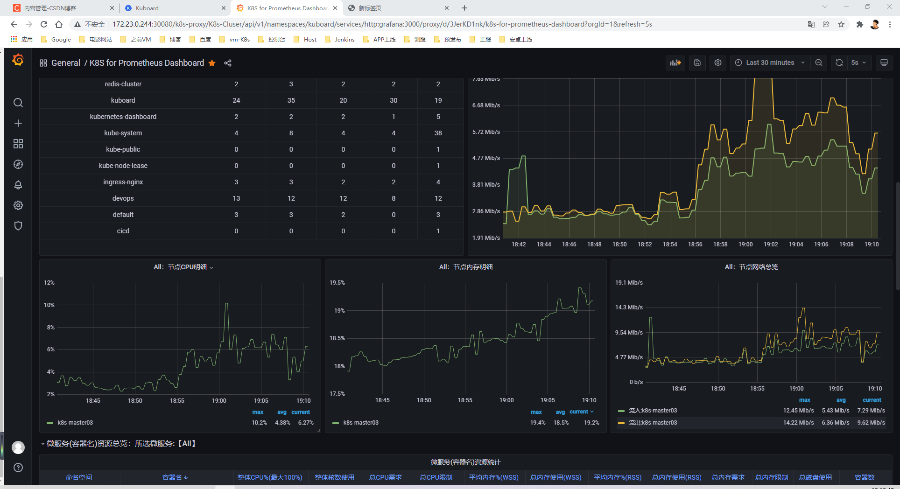The width and height of the screenshot is (900, 489).
Task: Click the Add panel icon
Action: [x=675, y=63]
